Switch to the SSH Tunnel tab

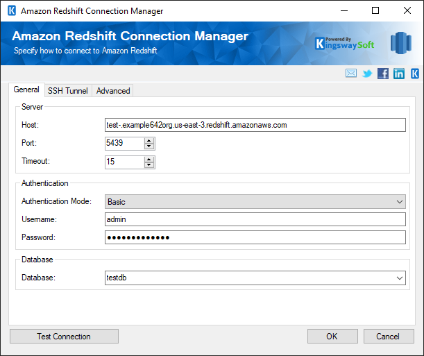68,91
